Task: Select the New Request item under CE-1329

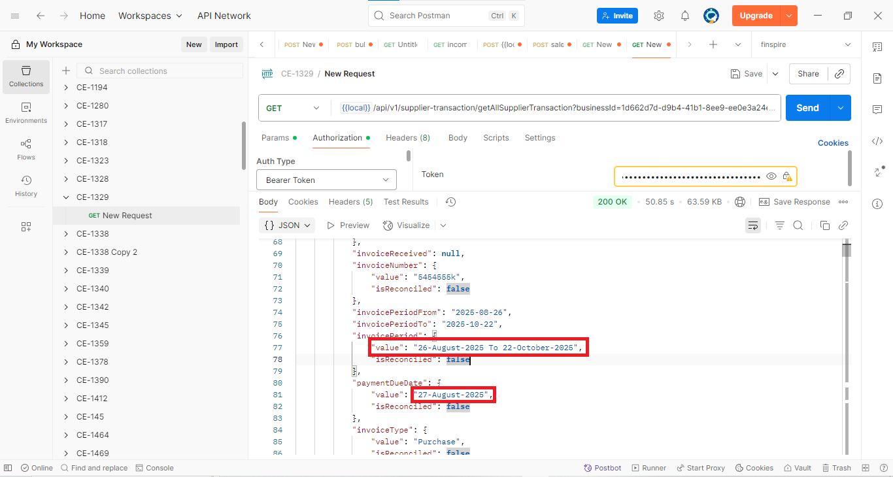Action: pos(146,216)
